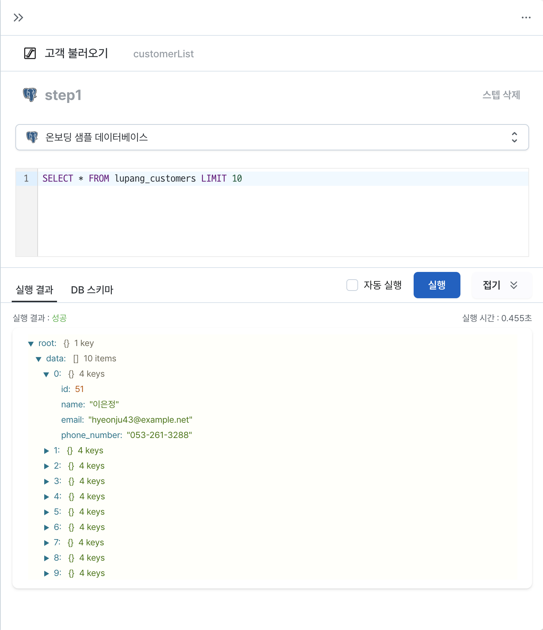This screenshot has height=630, width=543.
Task: Click the step1 step name
Action: click(x=63, y=95)
